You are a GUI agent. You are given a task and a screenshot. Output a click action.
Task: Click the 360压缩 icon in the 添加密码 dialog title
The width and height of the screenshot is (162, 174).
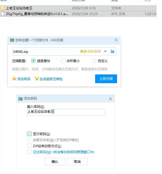[x=21, y=99]
